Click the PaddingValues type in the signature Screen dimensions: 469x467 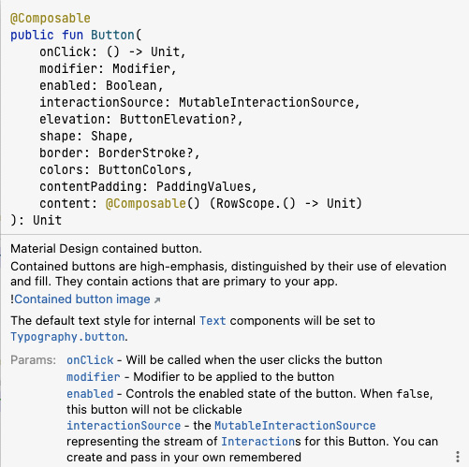(x=204, y=186)
